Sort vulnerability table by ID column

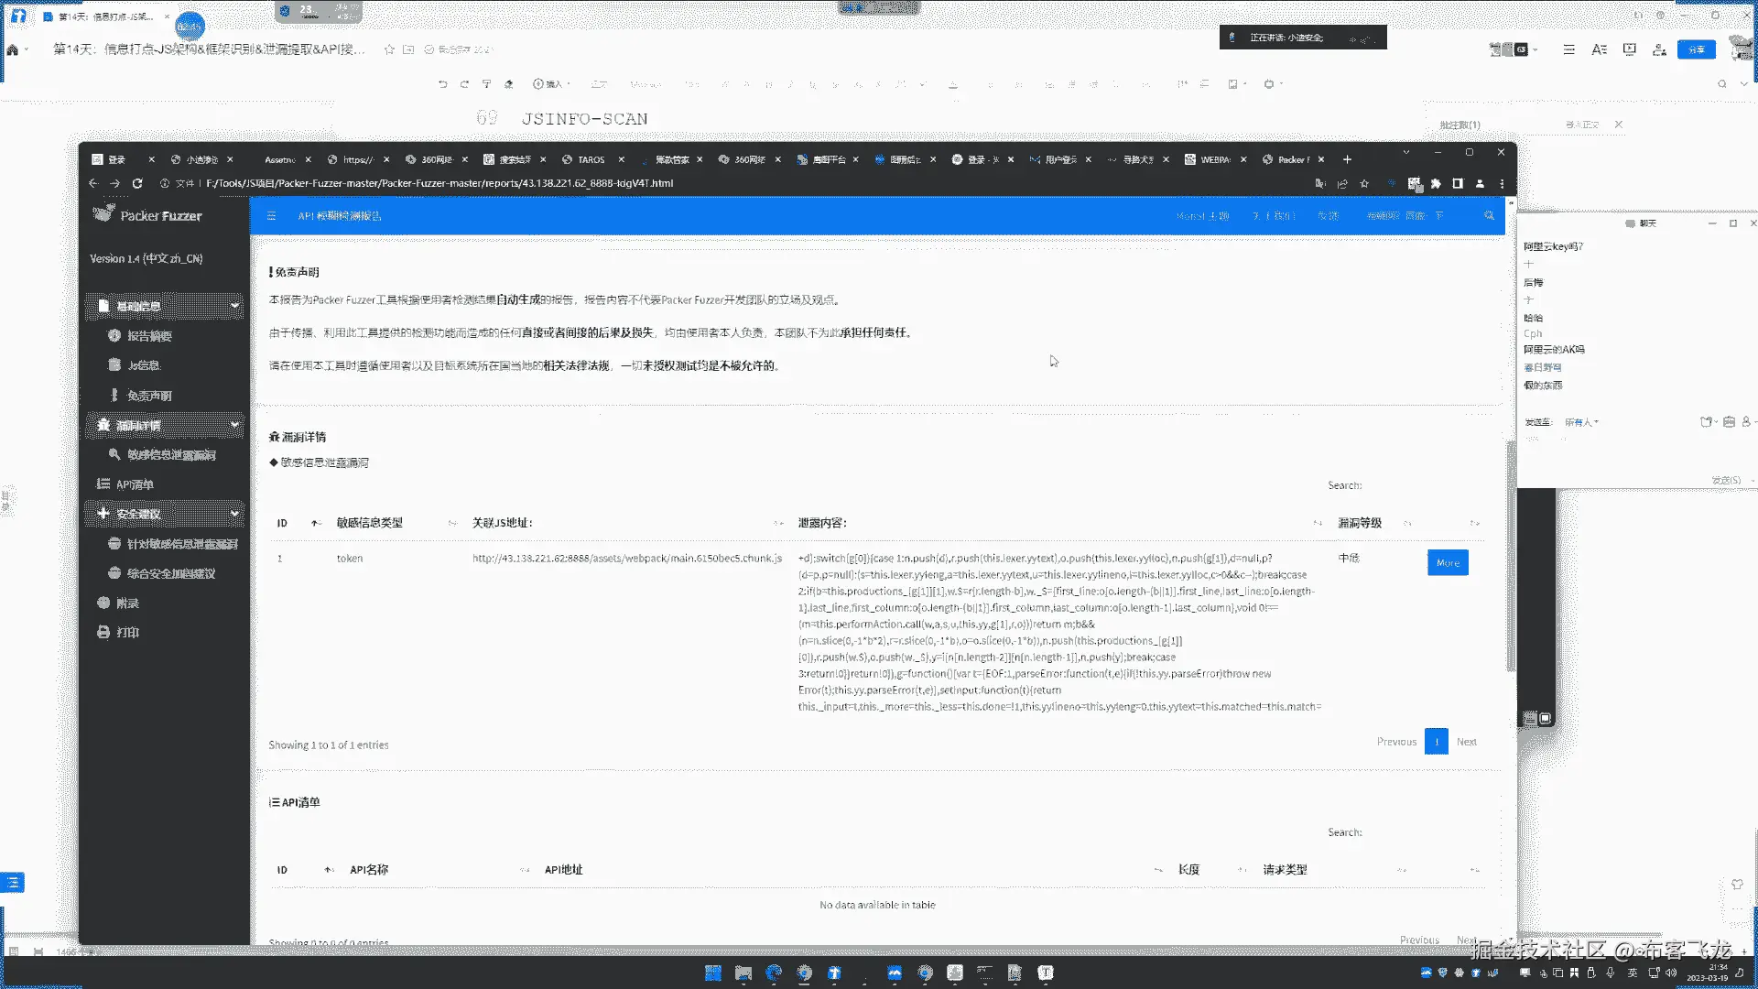coord(282,523)
